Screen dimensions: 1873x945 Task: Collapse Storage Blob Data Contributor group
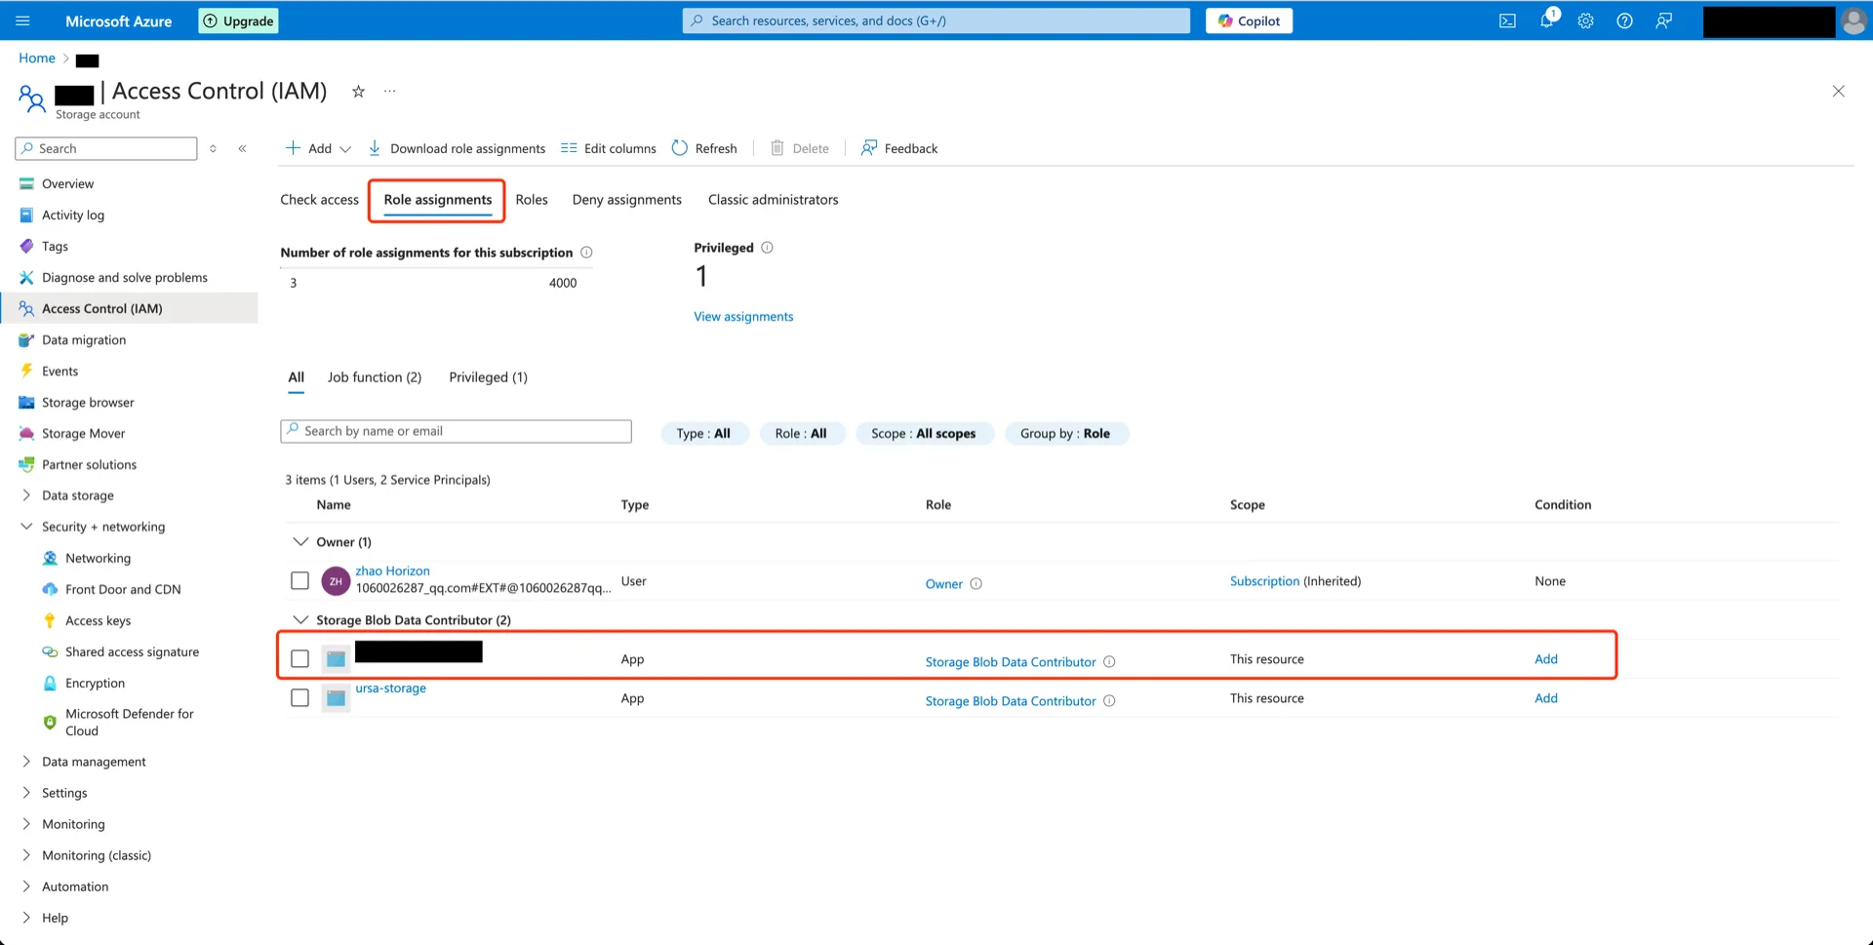click(300, 620)
